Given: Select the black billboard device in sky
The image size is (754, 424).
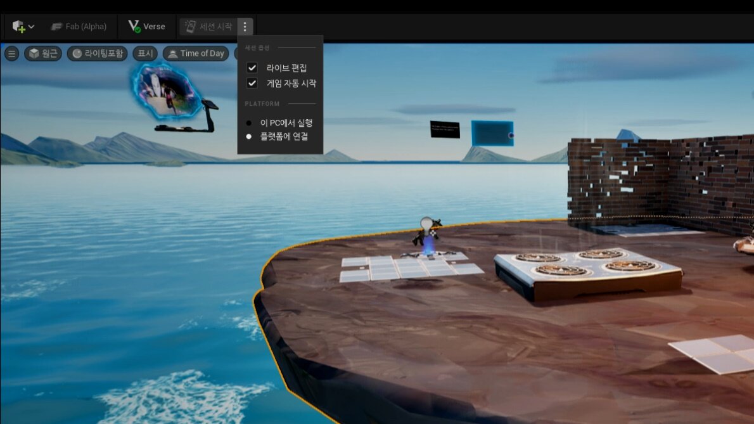Looking at the screenshot, I should coord(445,129).
